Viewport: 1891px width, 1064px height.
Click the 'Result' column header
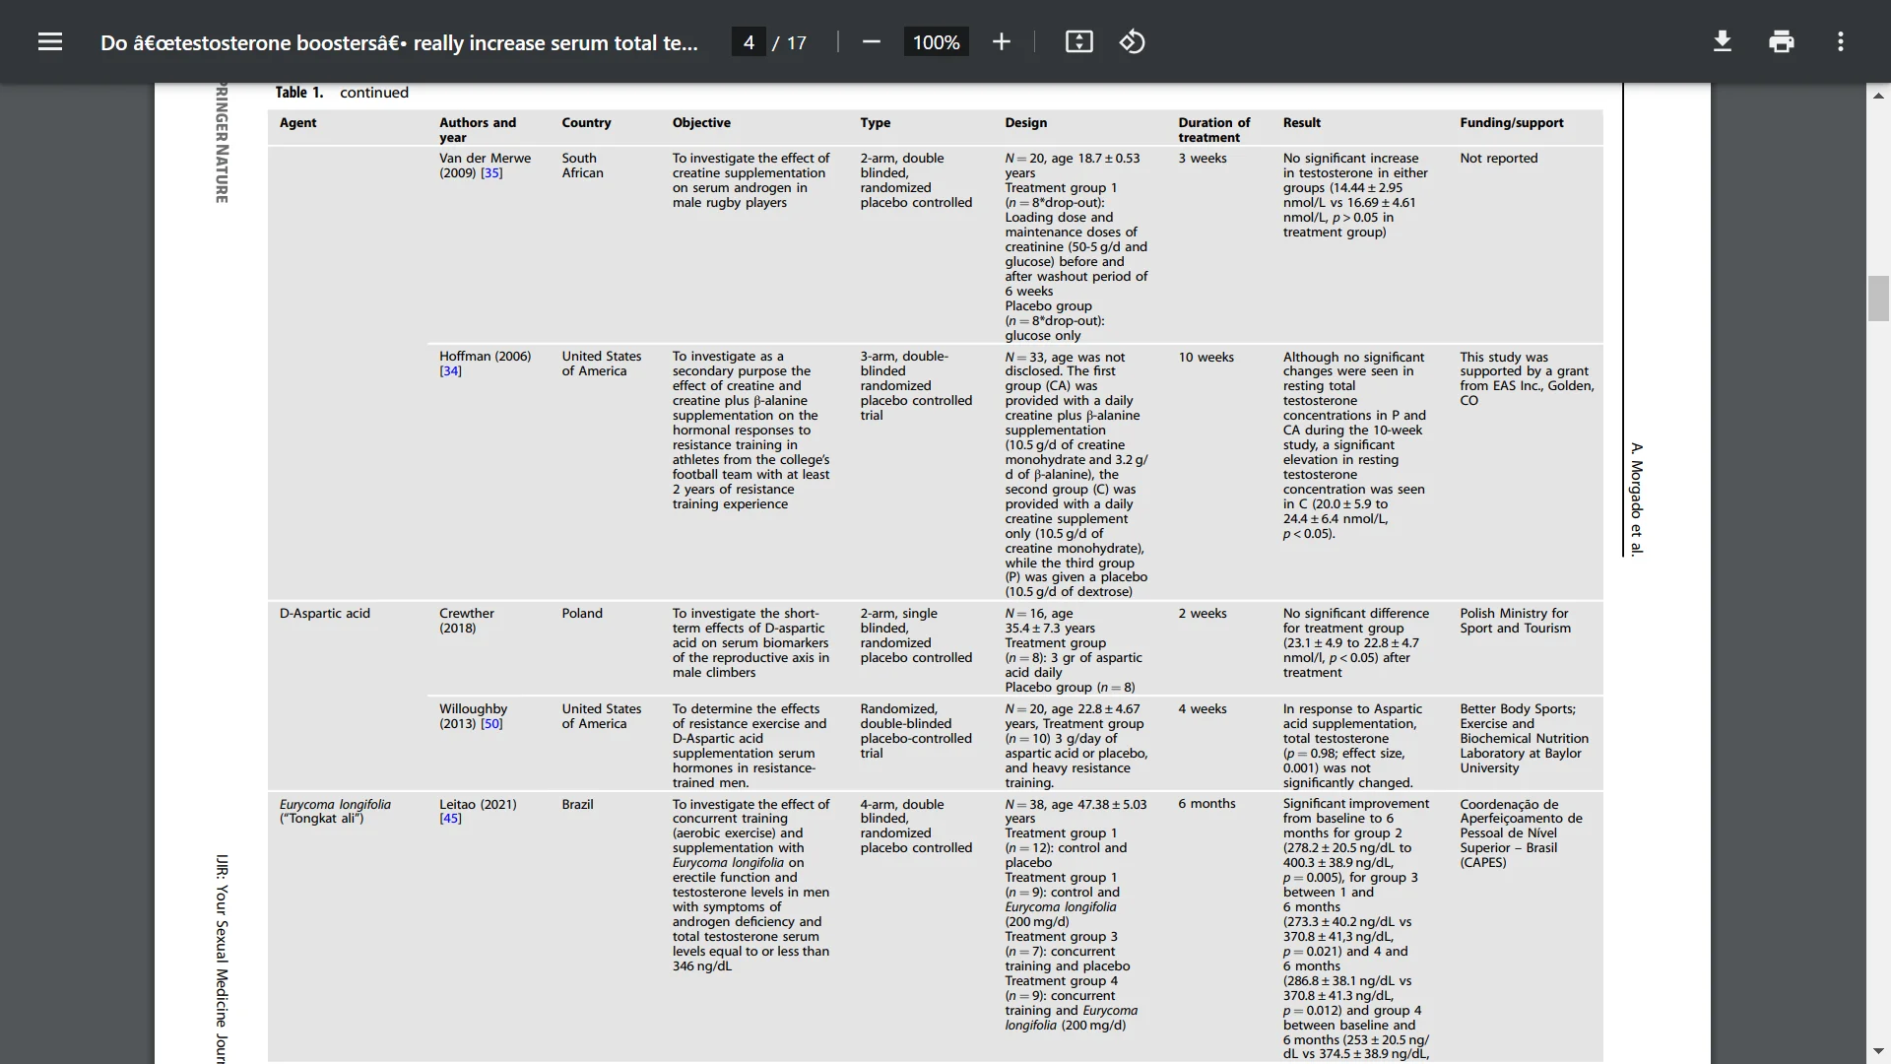[1301, 123]
